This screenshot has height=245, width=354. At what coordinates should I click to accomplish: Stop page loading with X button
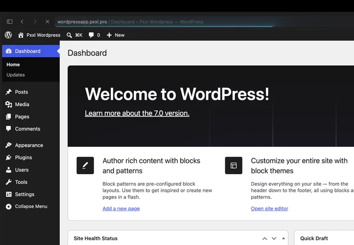pyautogui.click(x=47, y=22)
